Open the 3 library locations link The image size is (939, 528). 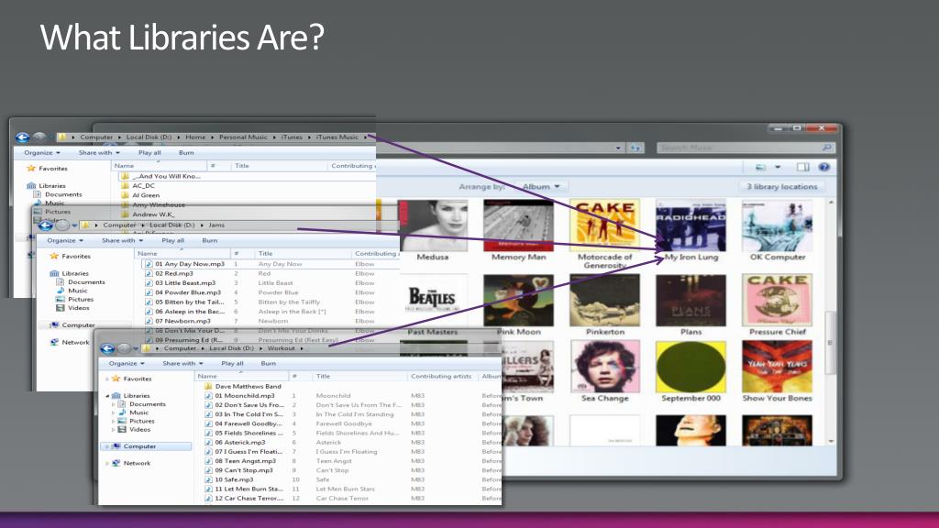[x=781, y=187]
